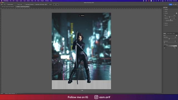The image size is (178, 100).
Task: Switch to the Effects tab
Action: click(x=165, y=34)
